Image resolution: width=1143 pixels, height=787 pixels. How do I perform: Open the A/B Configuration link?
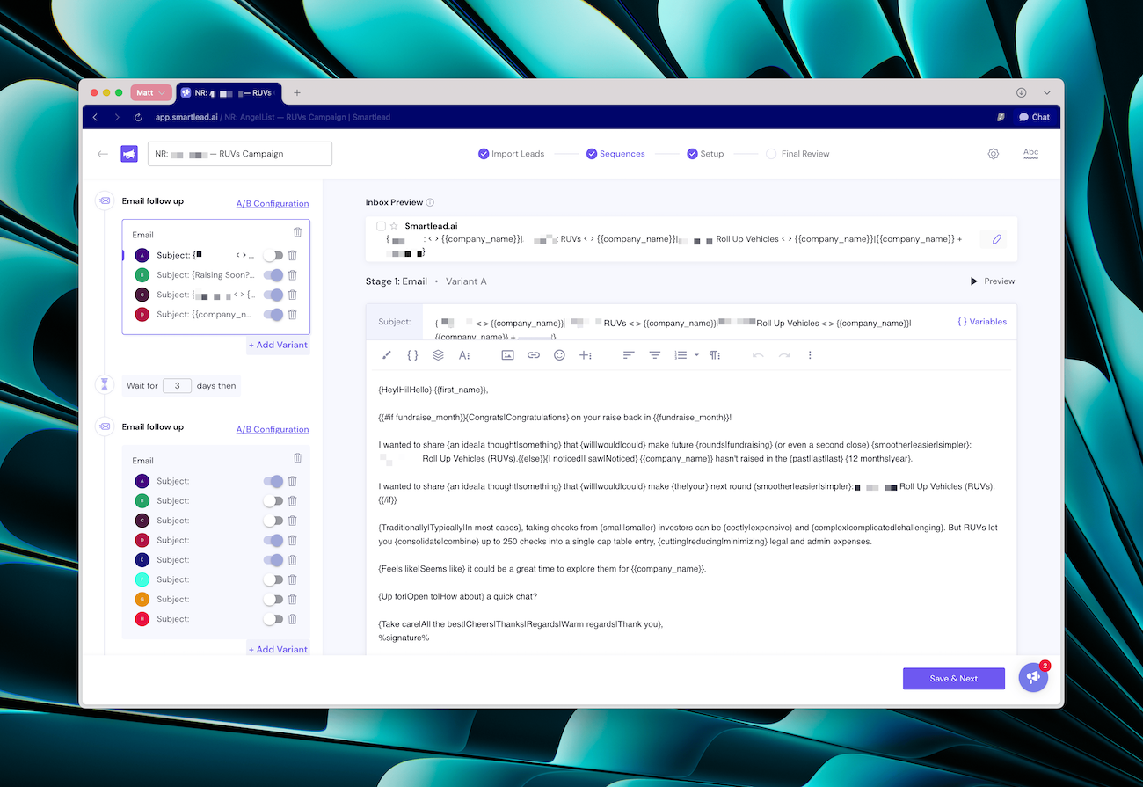273,203
